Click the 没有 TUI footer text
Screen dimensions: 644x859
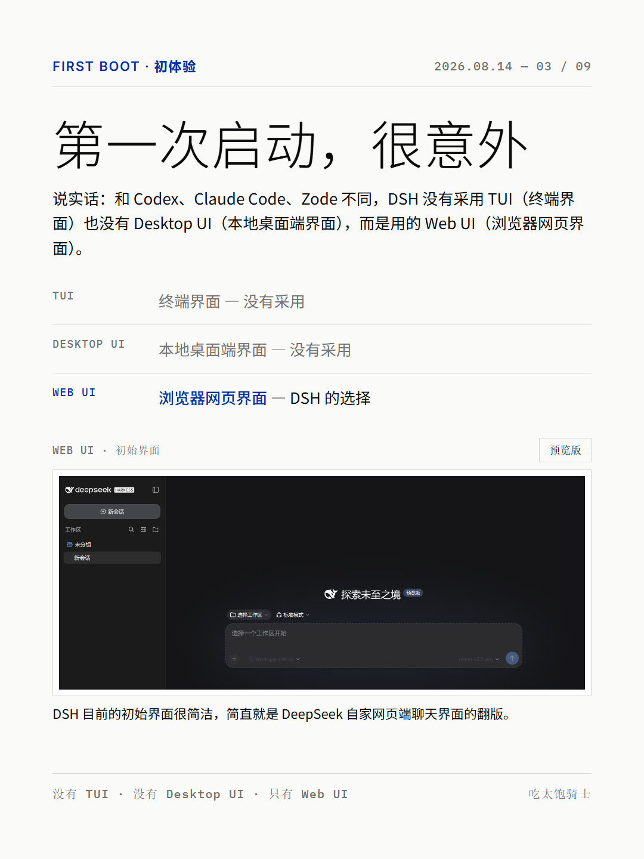coord(80,794)
